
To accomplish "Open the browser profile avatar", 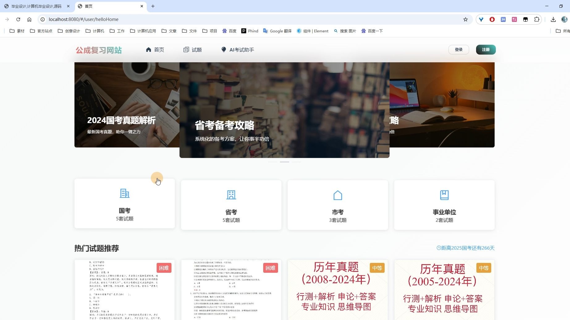I will [x=564, y=19].
